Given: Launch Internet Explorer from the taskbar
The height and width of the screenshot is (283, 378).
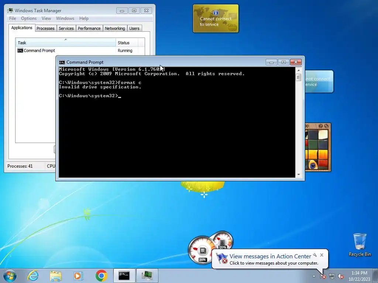Looking at the screenshot, I should (33, 276).
